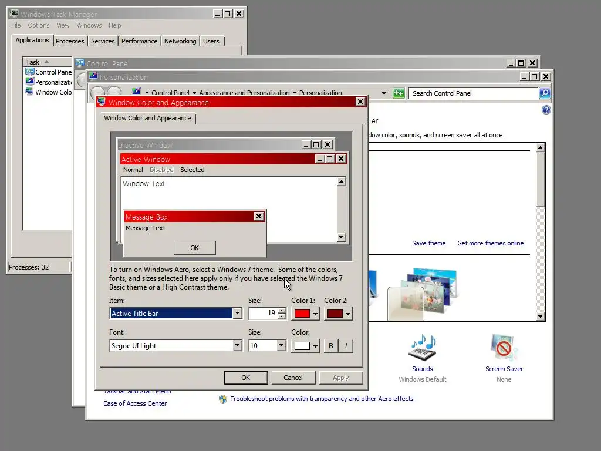Click the Task Manager title bar icon
The width and height of the screenshot is (601, 451).
(x=14, y=14)
